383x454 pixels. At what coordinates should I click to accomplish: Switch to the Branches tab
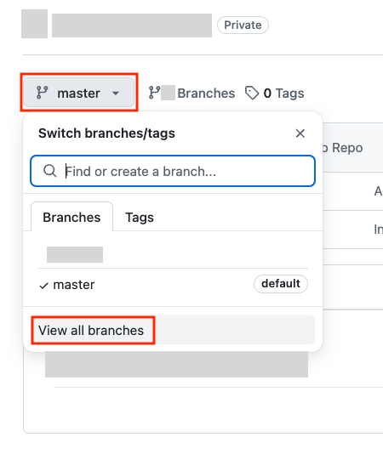71,217
